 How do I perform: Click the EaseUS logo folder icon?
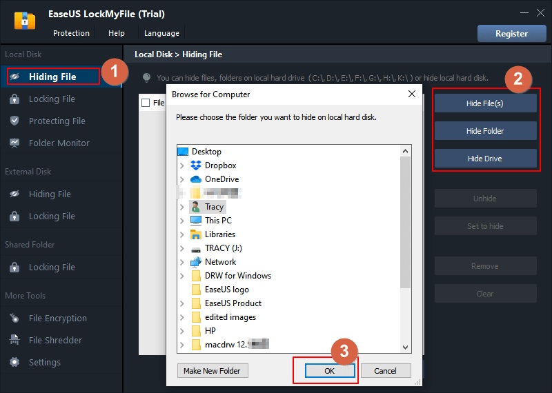[x=197, y=289]
